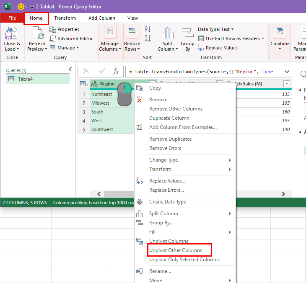The height and width of the screenshot is (283, 306).
Task: Open the Split Column ribbon button
Action: click(168, 39)
